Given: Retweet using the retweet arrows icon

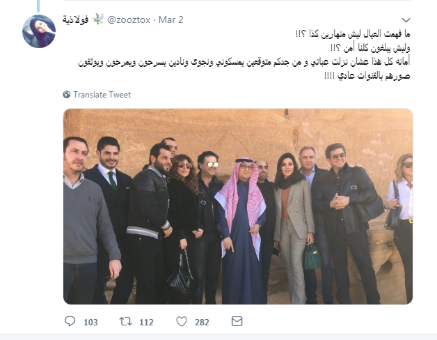Looking at the screenshot, I should click(x=126, y=322).
